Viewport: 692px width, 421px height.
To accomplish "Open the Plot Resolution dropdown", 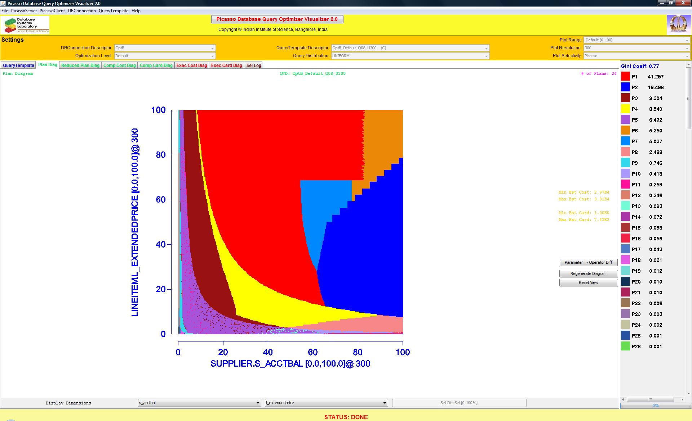I will click(637, 48).
